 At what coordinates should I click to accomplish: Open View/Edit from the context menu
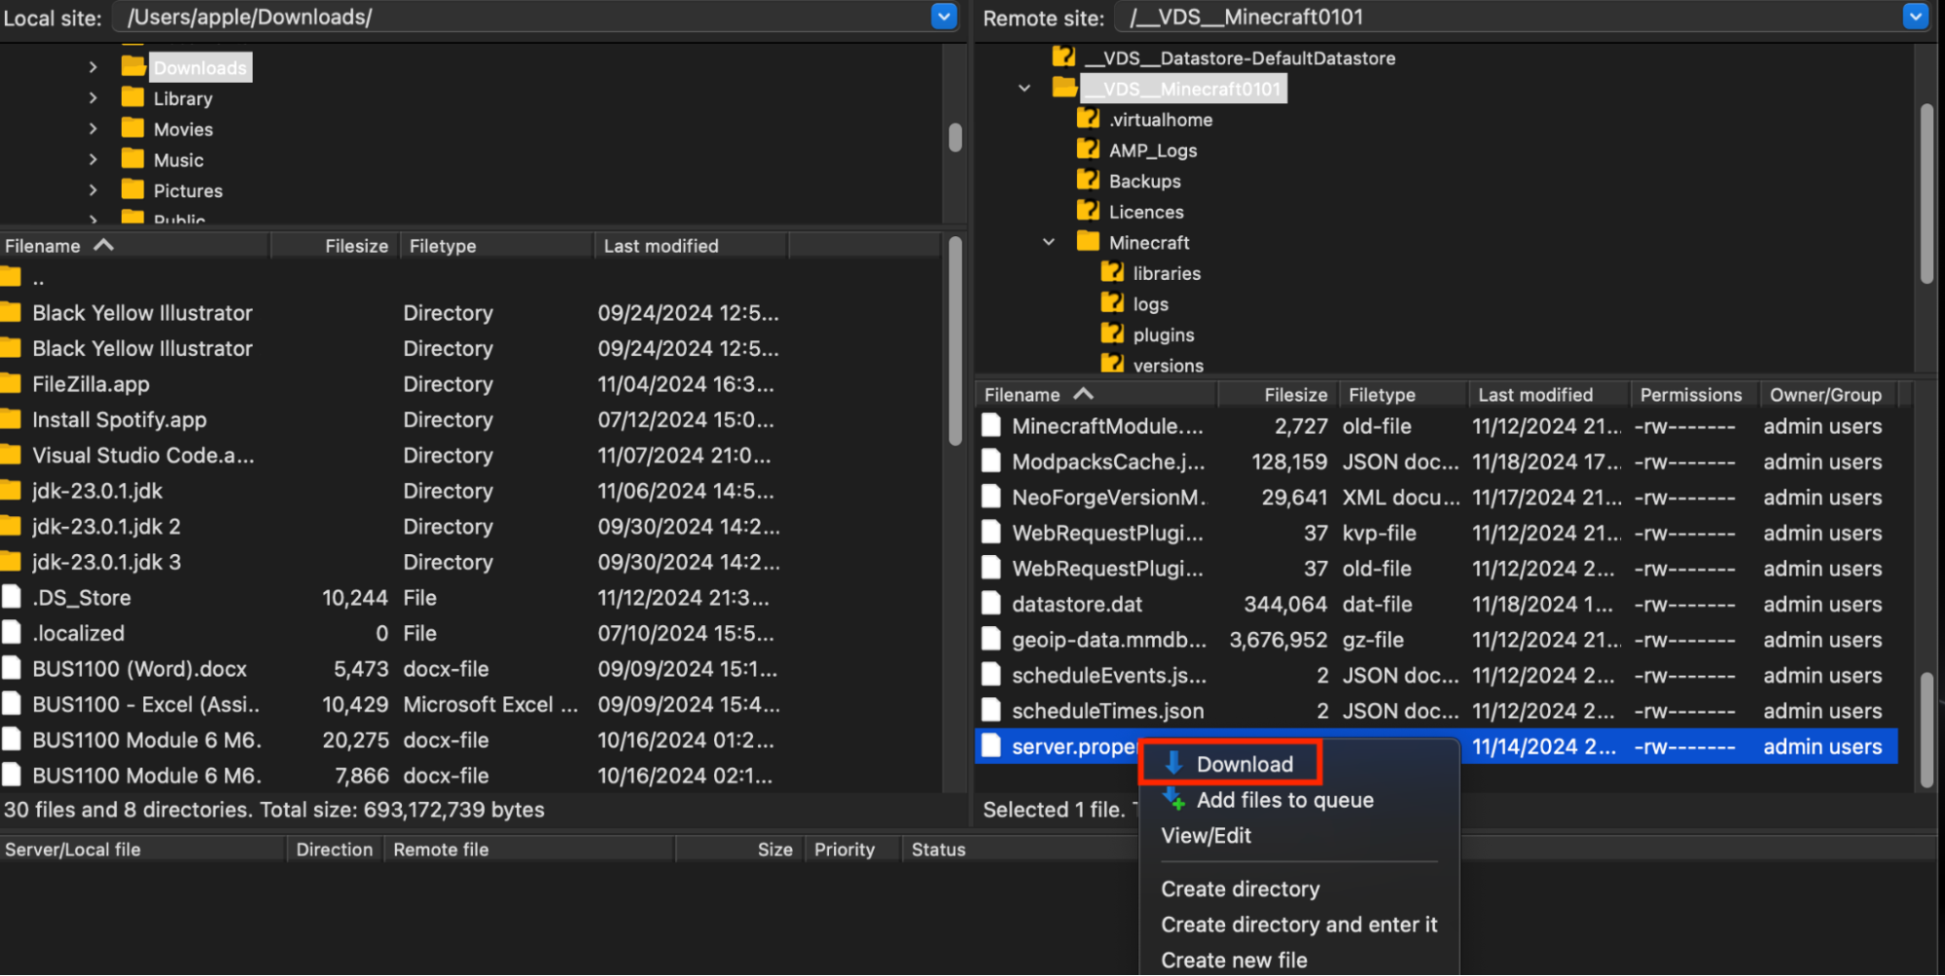[1207, 835]
